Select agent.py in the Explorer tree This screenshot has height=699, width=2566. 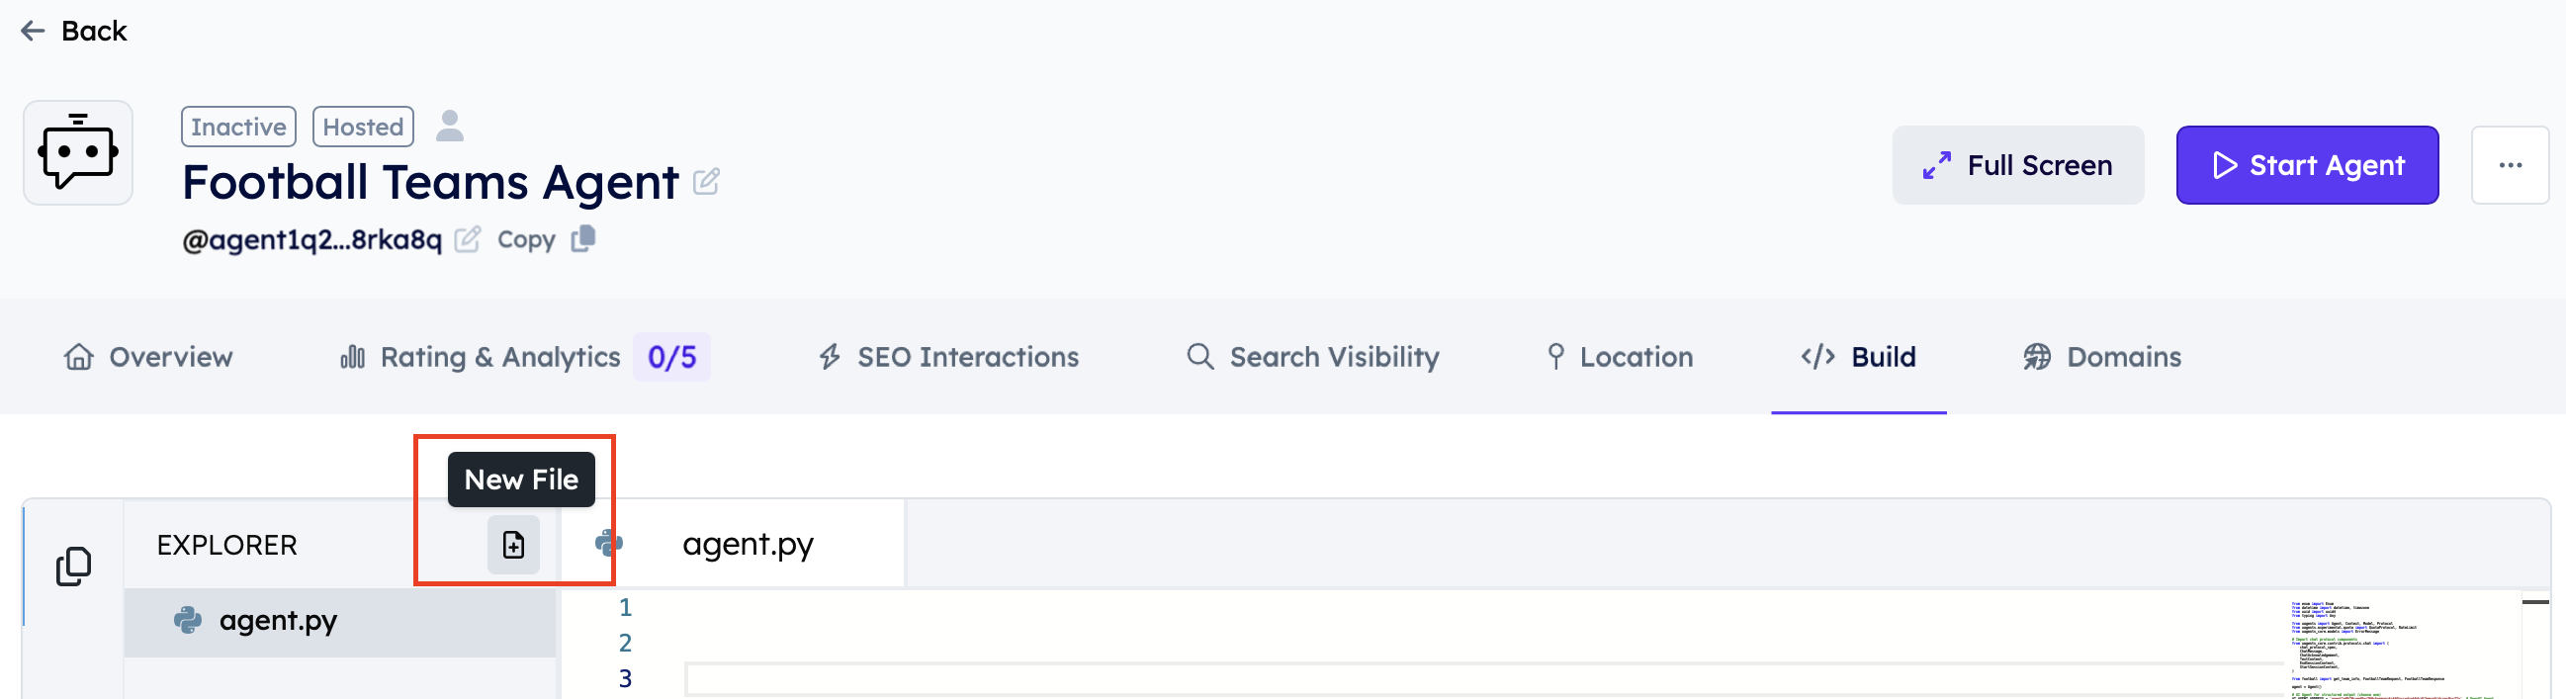(278, 620)
